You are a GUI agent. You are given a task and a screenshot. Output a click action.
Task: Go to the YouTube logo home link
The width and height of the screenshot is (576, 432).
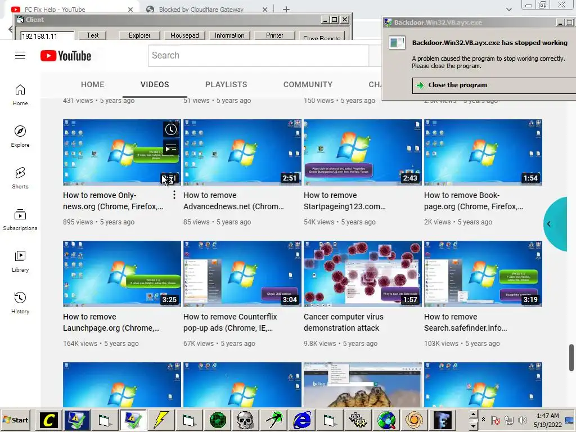(66, 56)
